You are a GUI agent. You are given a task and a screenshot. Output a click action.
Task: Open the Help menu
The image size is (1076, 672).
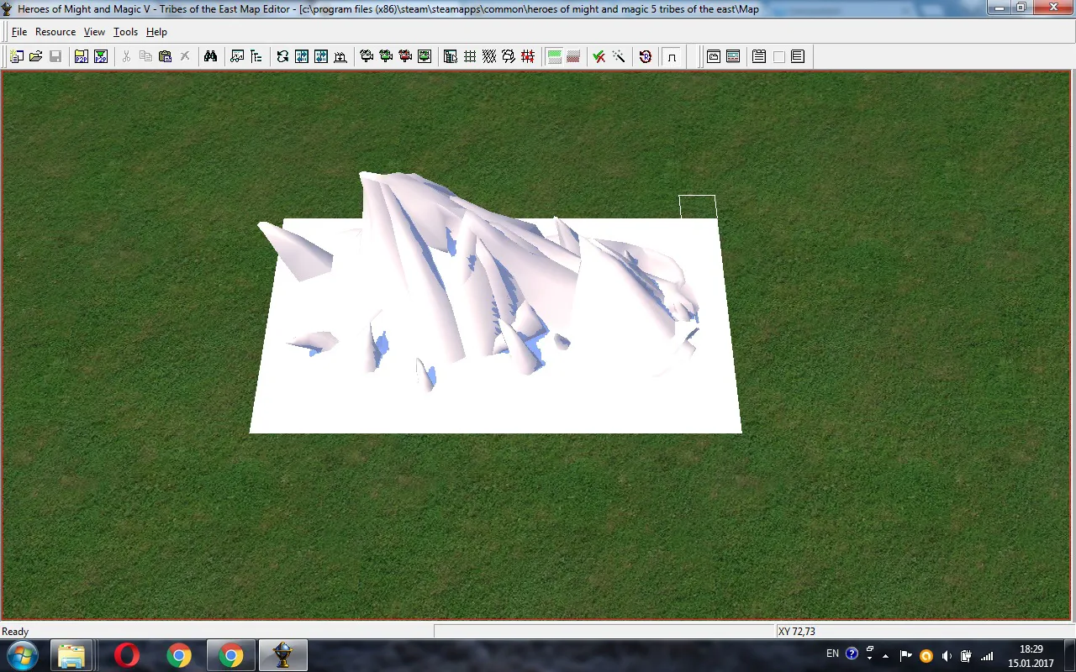tap(156, 32)
